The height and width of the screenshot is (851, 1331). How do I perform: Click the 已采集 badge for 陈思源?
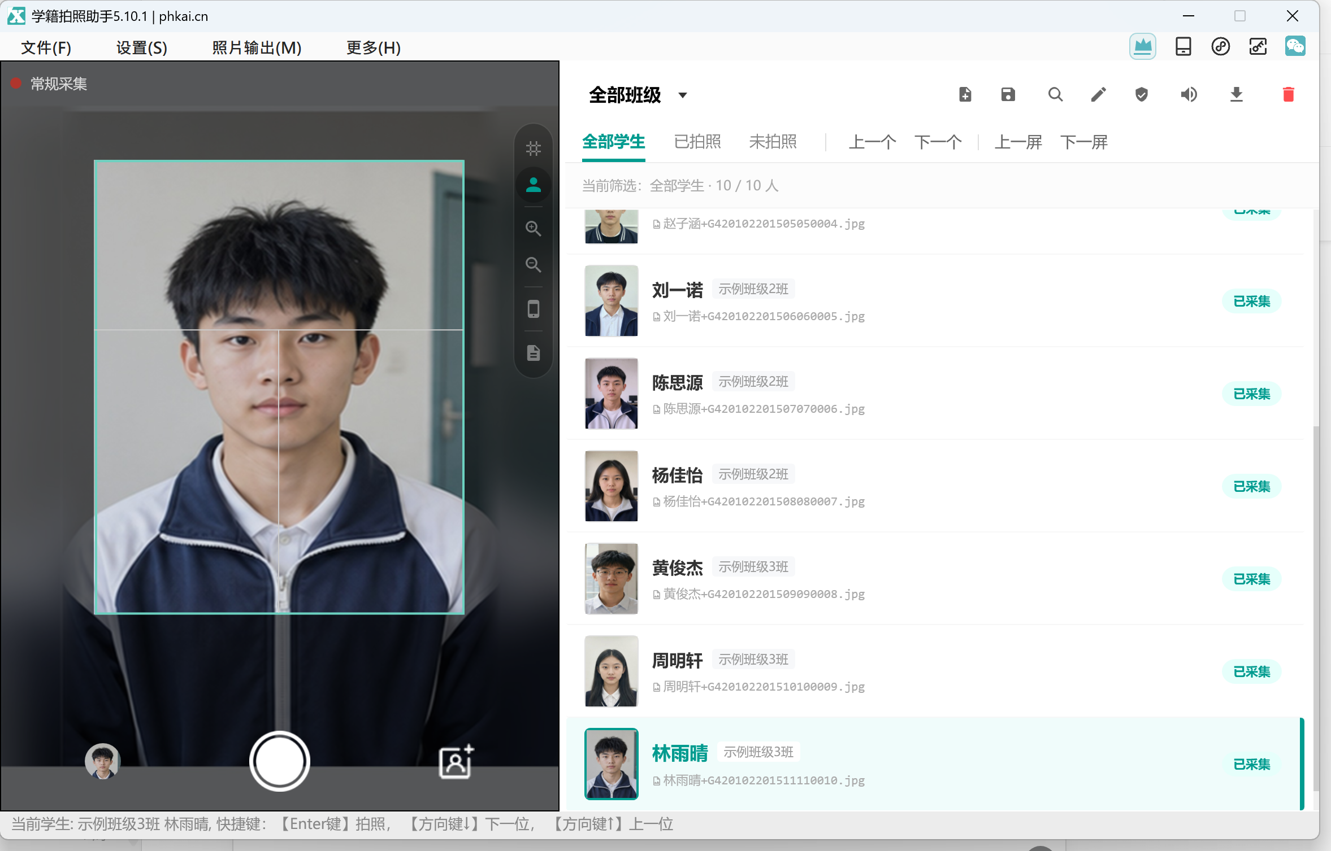click(x=1251, y=394)
